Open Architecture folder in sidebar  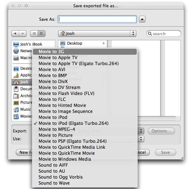coord(23,96)
